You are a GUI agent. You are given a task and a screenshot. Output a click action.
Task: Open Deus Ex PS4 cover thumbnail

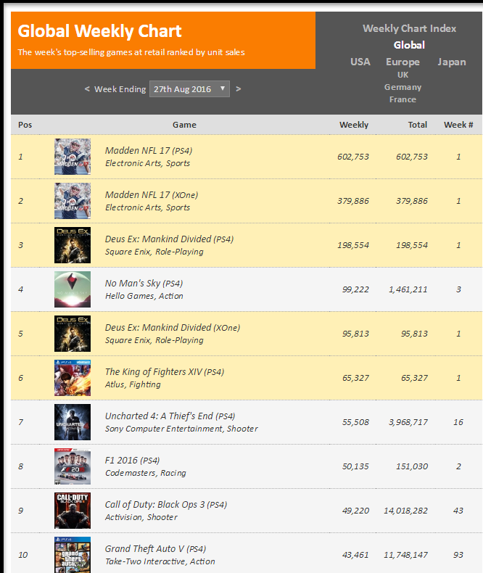[73, 245]
